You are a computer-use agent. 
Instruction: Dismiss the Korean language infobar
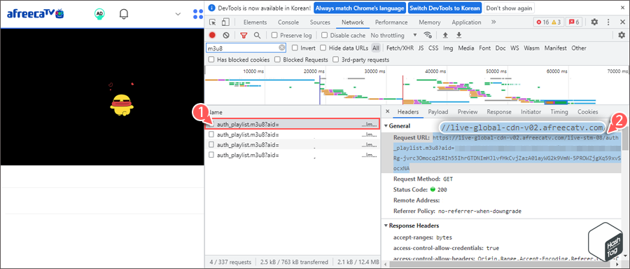tap(622, 8)
